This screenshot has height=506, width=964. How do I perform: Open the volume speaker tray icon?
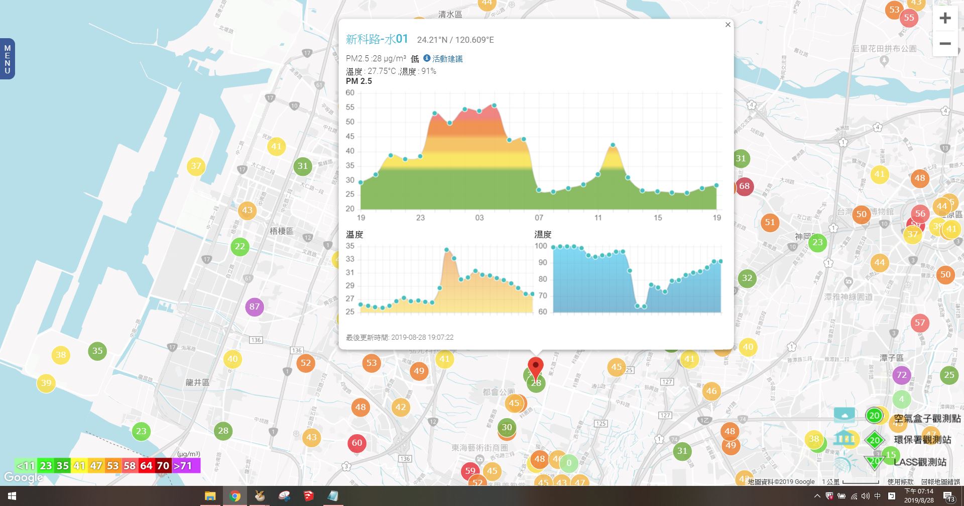pyautogui.click(x=865, y=496)
